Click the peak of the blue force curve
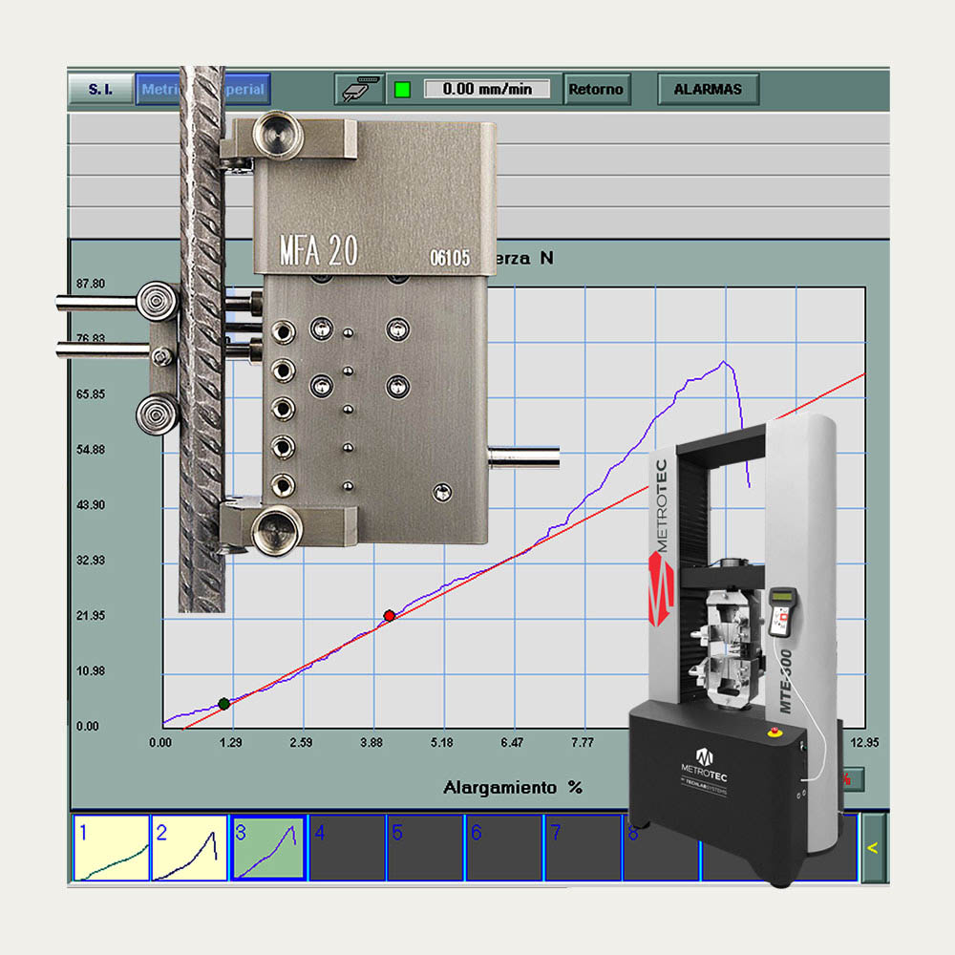This screenshot has height=955, width=955. pos(725,362)
